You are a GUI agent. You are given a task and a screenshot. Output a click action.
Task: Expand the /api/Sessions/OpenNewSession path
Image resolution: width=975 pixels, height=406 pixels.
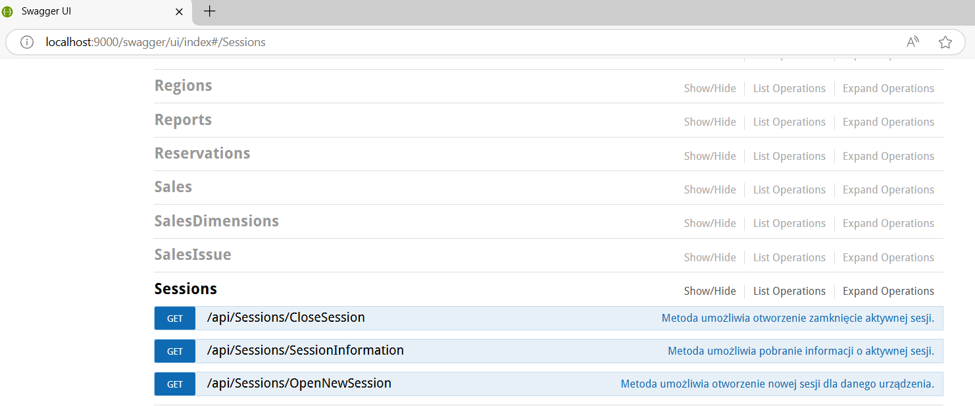pyautogui.click(x=299, y=384)
